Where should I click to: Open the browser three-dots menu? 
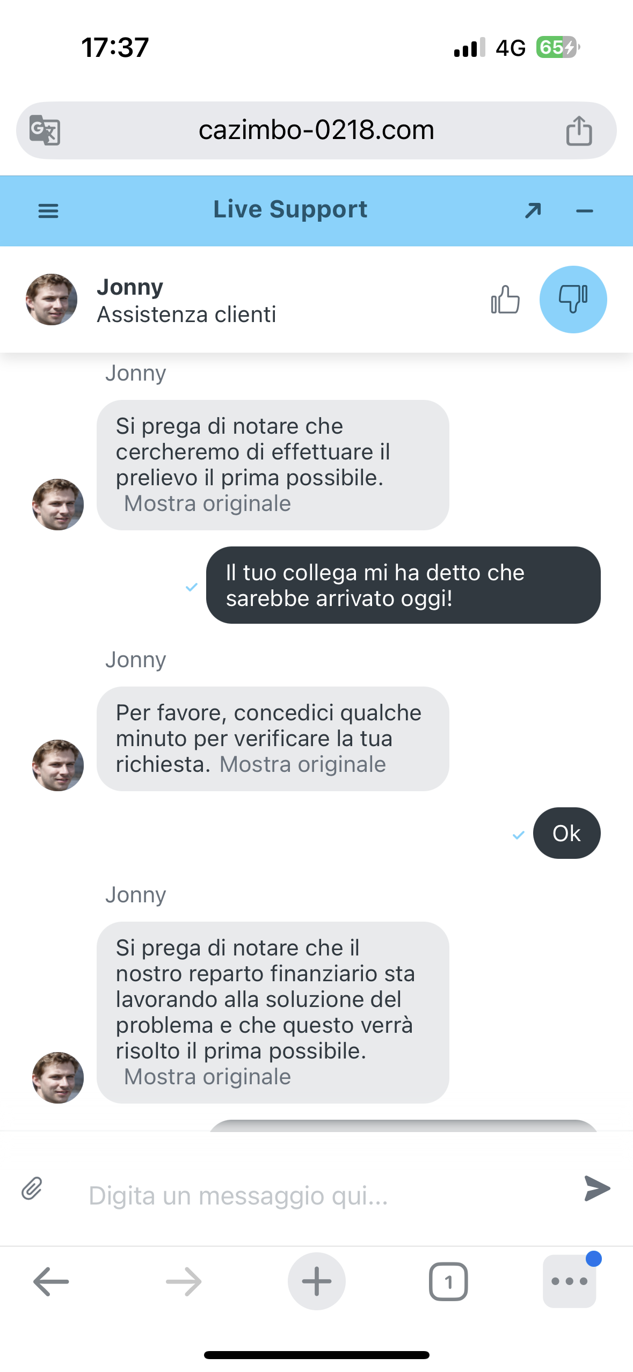[569, 1281]
